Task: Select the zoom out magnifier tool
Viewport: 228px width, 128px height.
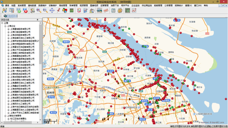Action: (x=45, y=11)
